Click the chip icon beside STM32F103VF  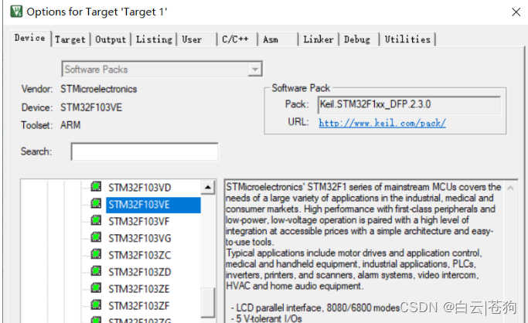(x=96, y=220)
